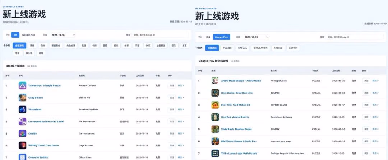Open the store link in the Arrow Maze Escape row
The width and height of the screenshot is (388, 160).
tap(375, 81)
